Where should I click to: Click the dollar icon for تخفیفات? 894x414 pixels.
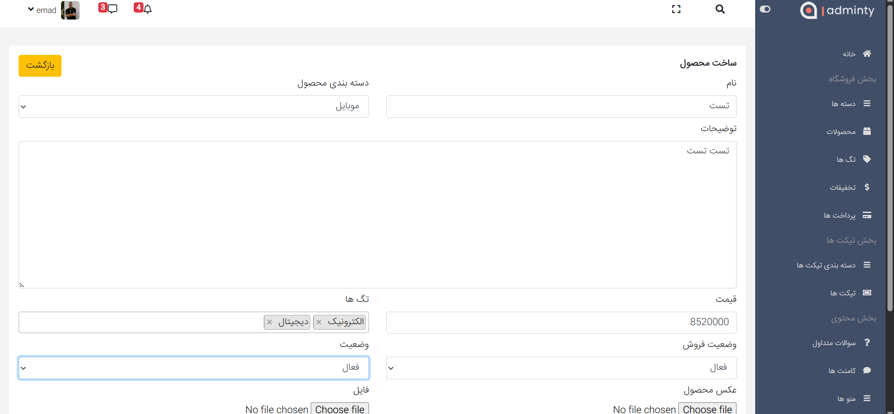(x=867, y=187)
